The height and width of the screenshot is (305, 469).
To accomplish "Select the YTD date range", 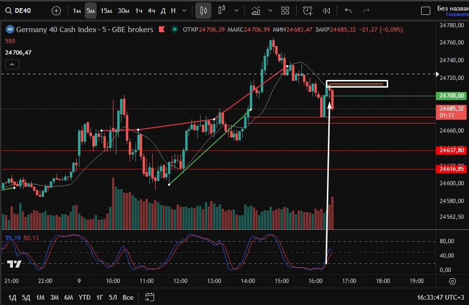I will (x=85, y=297).
